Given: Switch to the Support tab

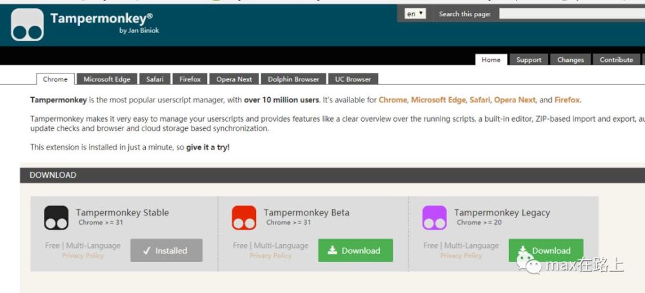Looking at the screenshot, I should pos(529,60).
